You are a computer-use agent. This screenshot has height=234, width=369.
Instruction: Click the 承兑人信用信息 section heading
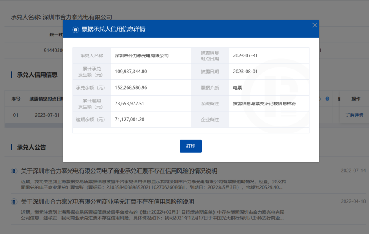[37, 75]
